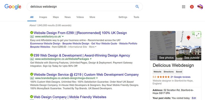205x100 pixels.
Task: Click the Google logo
Action: [13, 7]
